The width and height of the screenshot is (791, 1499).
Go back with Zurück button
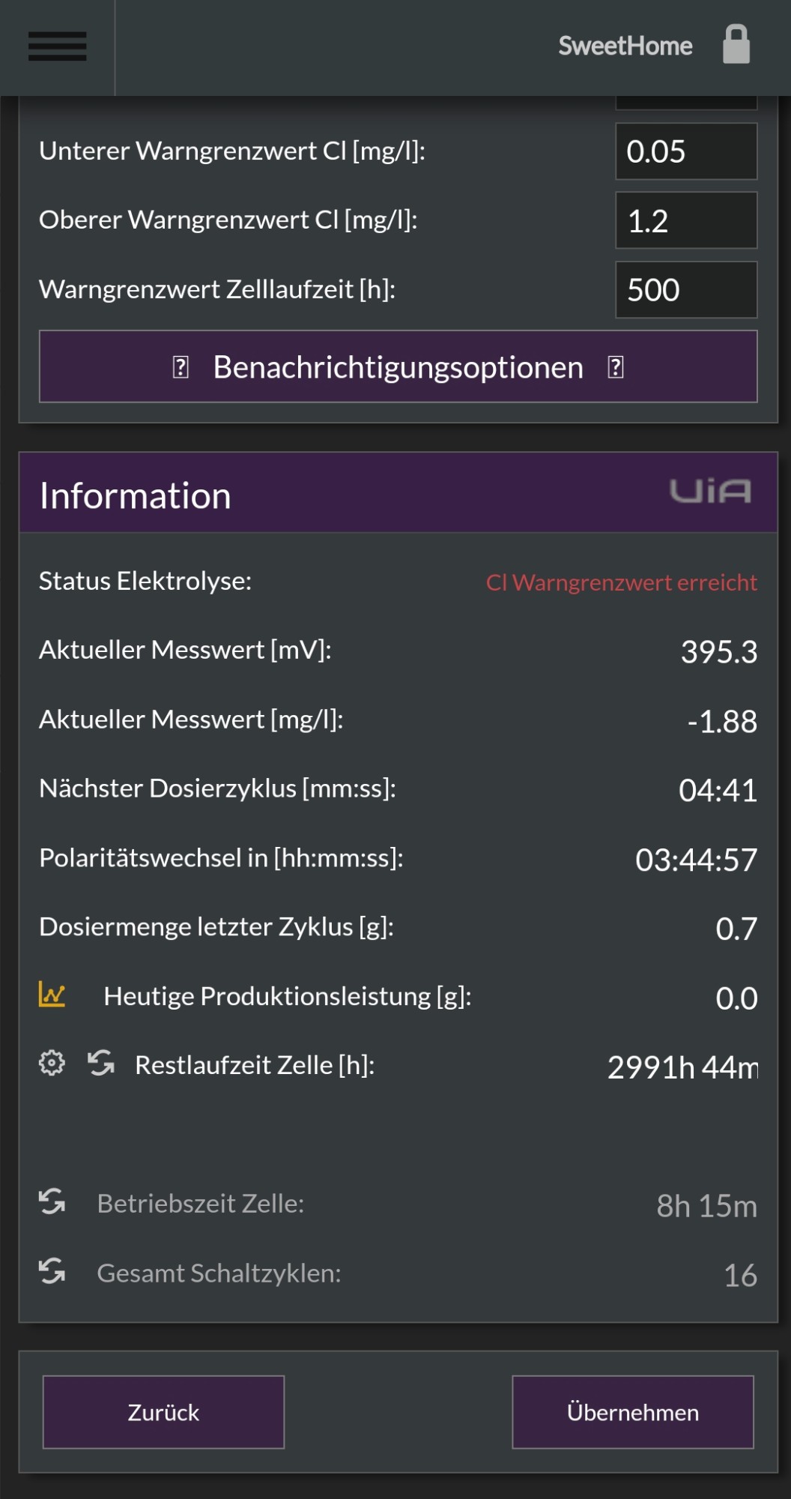coord(163,1412)
